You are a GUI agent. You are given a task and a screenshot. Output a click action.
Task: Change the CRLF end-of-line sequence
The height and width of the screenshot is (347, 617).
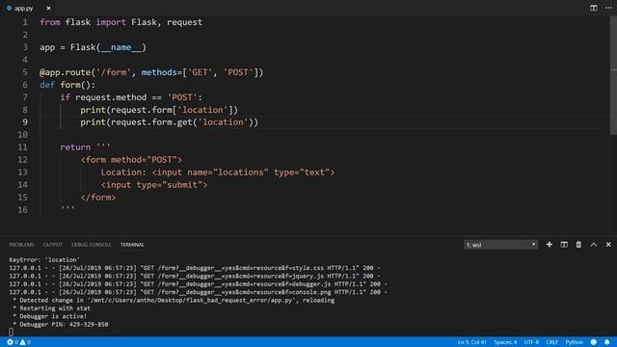click(x=551, y=342)
